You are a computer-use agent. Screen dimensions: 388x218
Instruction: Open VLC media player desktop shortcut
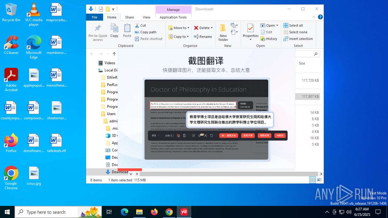tap(34, 14)
